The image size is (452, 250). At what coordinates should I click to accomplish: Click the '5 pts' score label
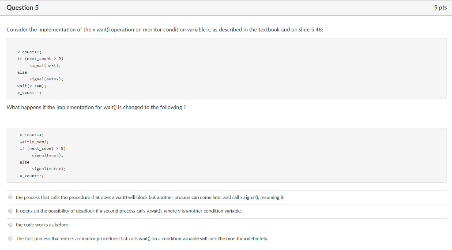[440, 8]
